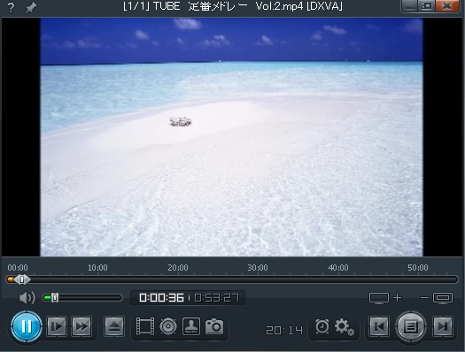Image resolution: width=465 pixels, height=352 pixels.
Task: Open the audio speaker settings icon
Action: (x=168, y=326)
